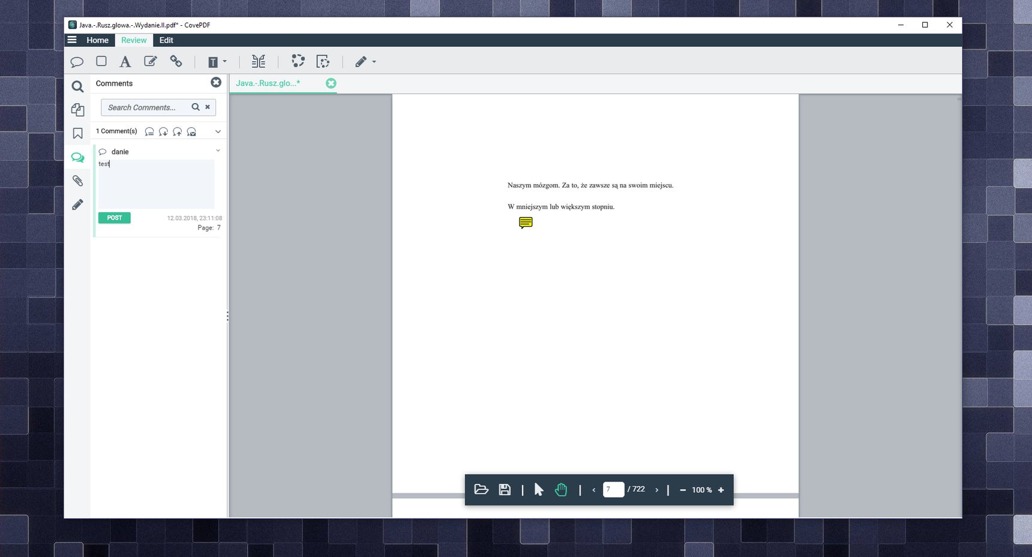Click the 100 % zoom value
This screenshot has width=1032, height=557.
click(701, 490)
